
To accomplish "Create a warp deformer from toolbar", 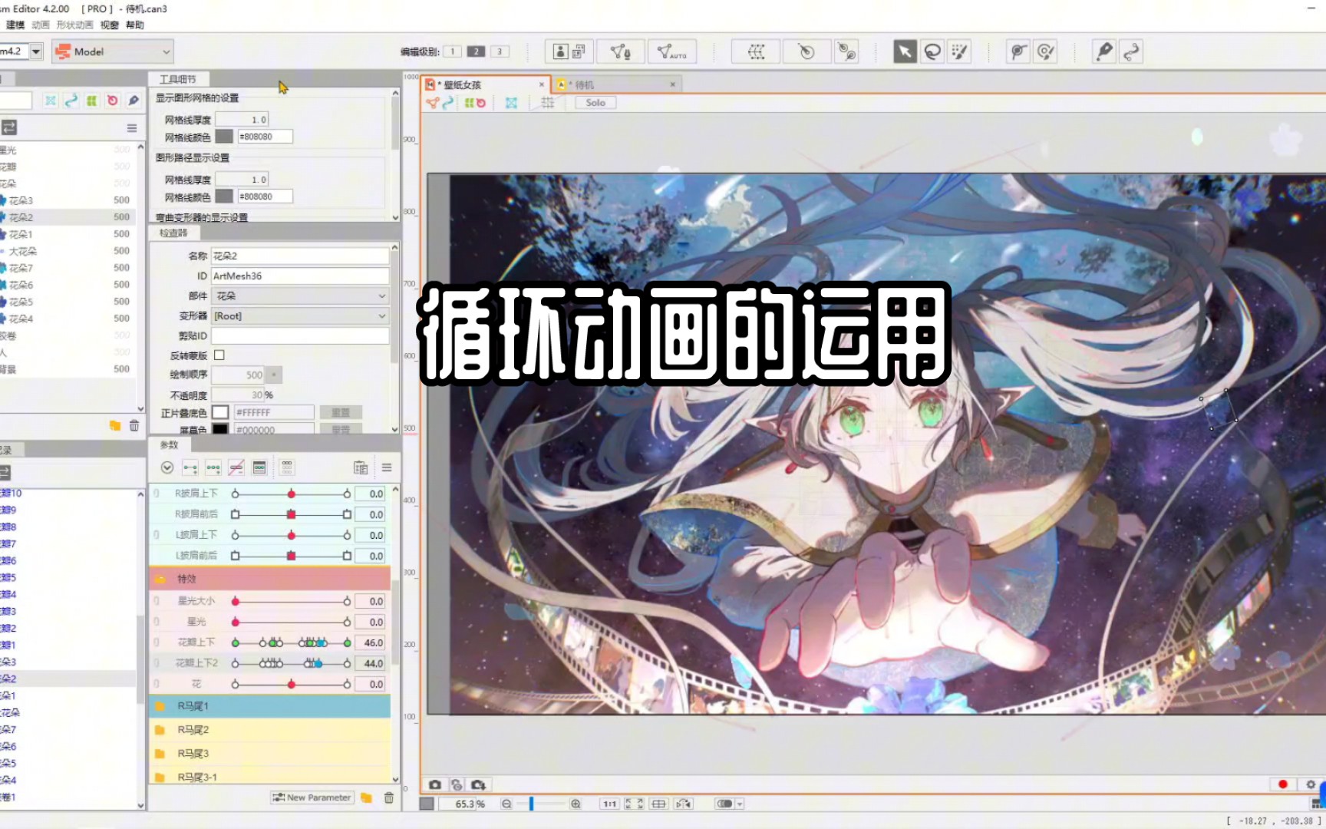I will click(756, 51).
